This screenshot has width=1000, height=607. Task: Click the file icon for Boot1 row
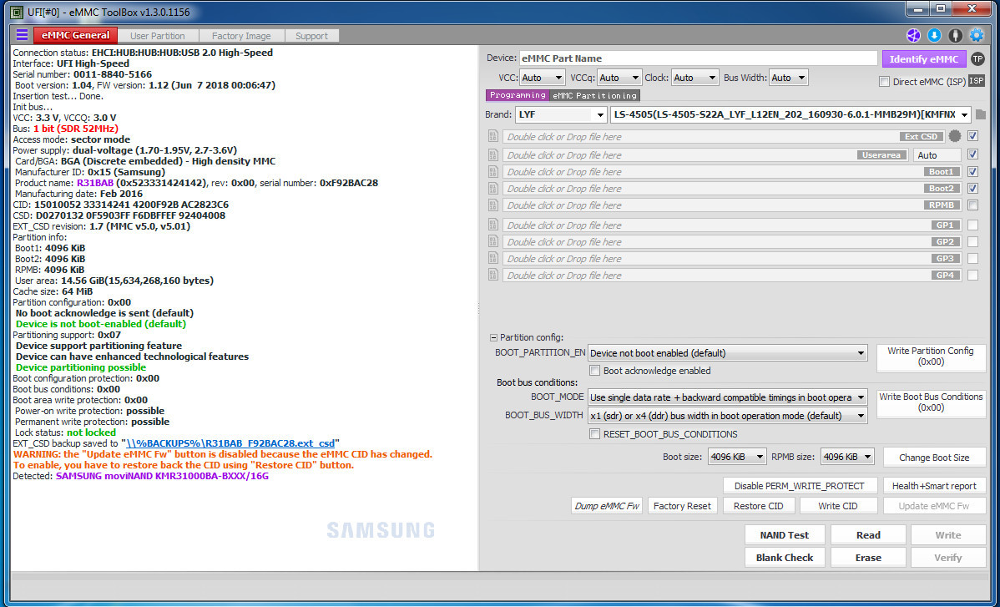493,171
